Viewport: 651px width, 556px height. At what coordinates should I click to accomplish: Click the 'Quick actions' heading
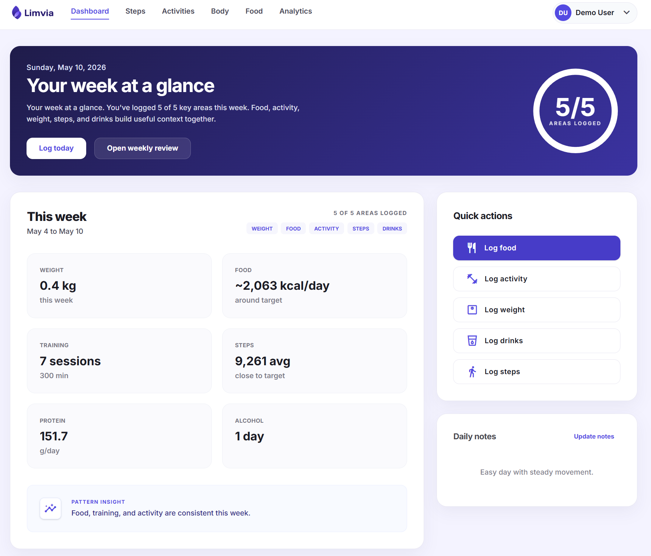tap(483, 216)
